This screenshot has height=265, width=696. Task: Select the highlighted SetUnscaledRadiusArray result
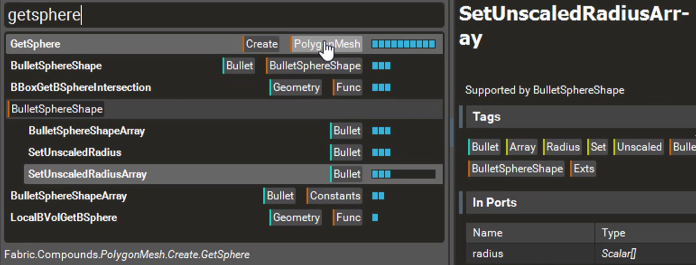88,174
